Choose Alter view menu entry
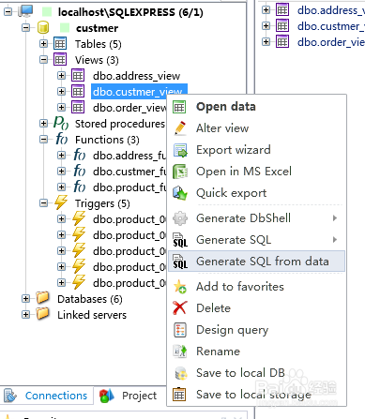The image size is (365, 419). (x=256, y=128)
